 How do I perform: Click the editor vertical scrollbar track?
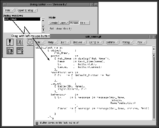click(154, 88)
